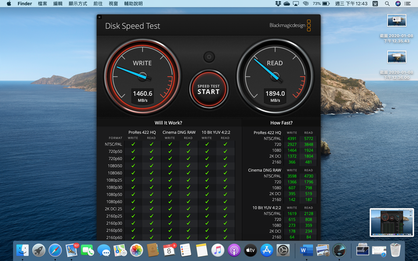Click the write speed value 1460.6
The image size is (418, 261).
(143, 93)
